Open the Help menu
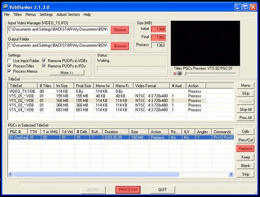 click(87, 15)
